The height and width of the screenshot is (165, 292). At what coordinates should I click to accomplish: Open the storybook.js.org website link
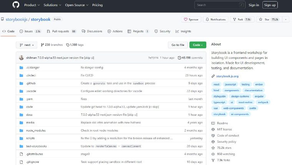click(x=227, y=76)
